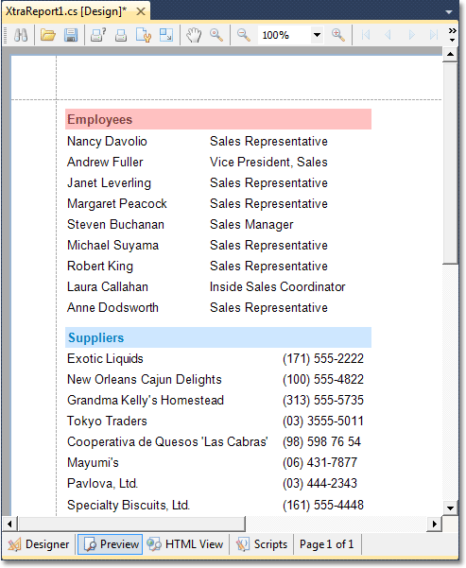Click Michael Suyama name
This screenshot has width=466, height=568.
112,245
